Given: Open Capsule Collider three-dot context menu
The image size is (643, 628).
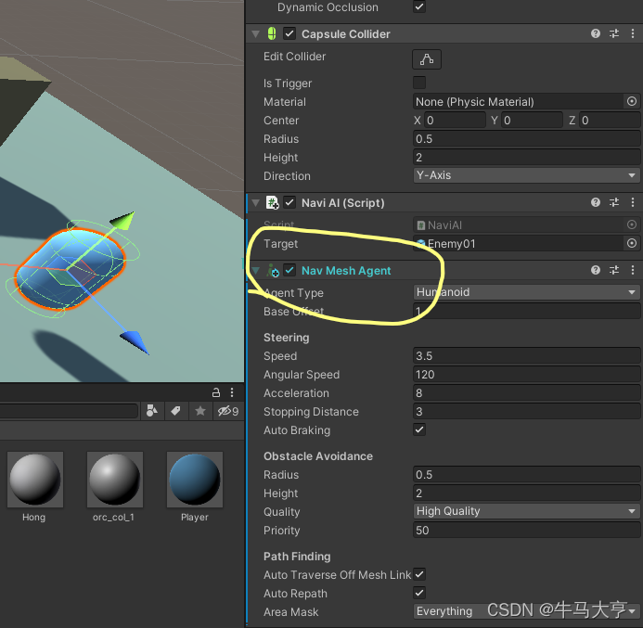Looking at the screenshot, I should coord(633,33).
